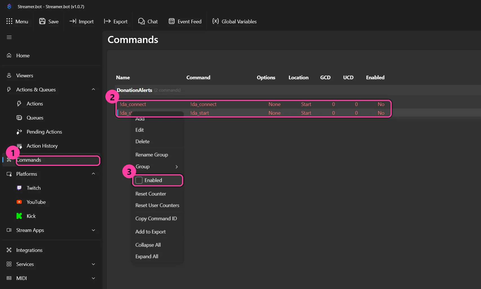Click the Import arrow icon

pyautogui.click(x=73, y=21)
